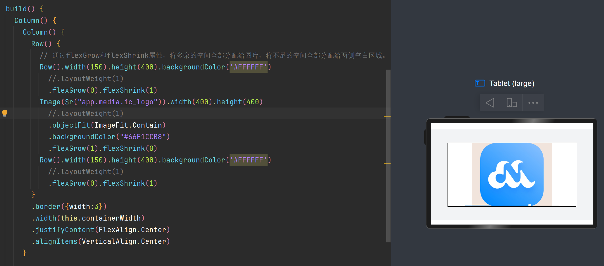Click '.justifyContent(FlexAlign.Center)' line

[101, 230]
